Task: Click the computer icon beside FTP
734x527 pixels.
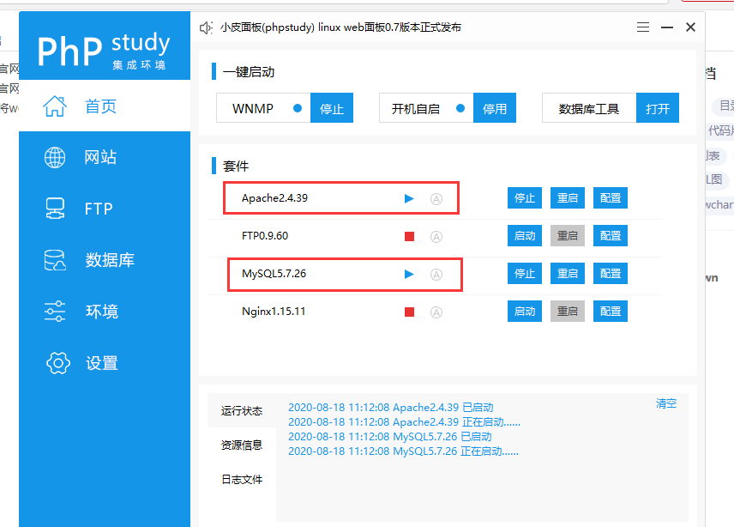Action: tap(55, 209)
